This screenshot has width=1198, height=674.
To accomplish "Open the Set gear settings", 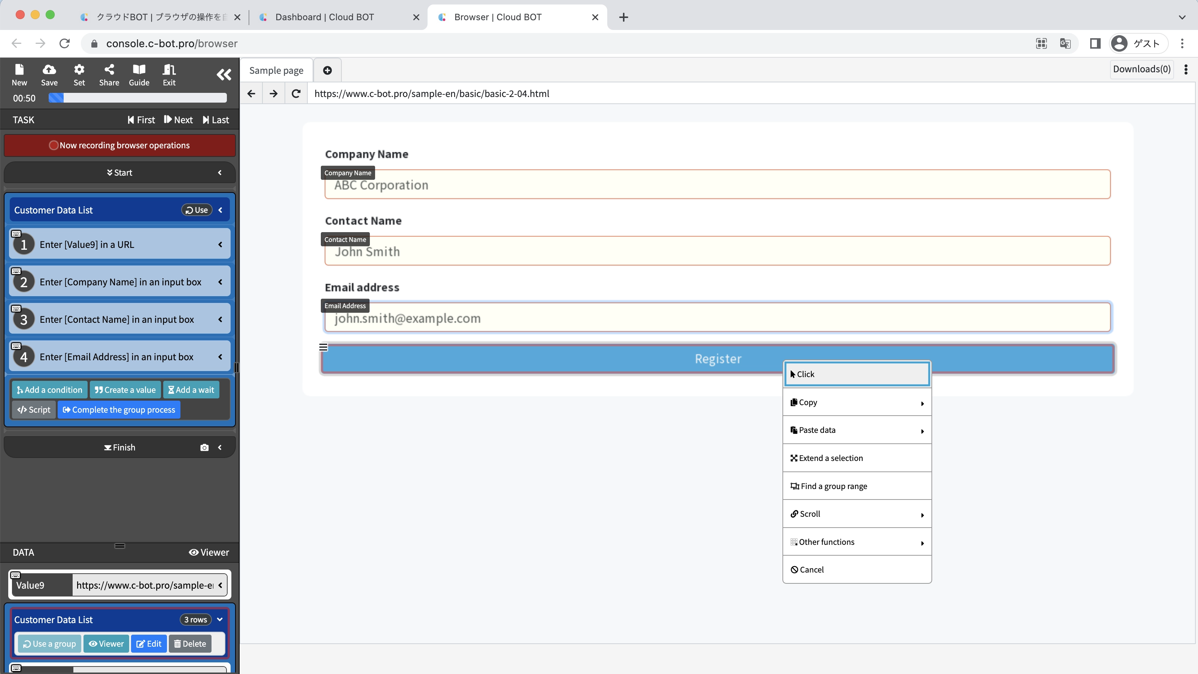I will (x=79, y=75).
